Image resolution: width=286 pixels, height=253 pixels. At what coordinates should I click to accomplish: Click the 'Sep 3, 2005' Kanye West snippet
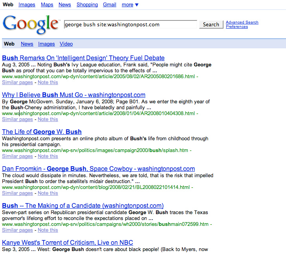coord(105,249)
